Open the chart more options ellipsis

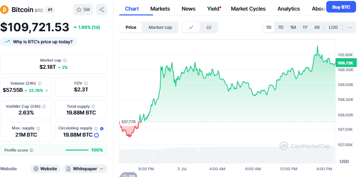(x=349, y=27)
